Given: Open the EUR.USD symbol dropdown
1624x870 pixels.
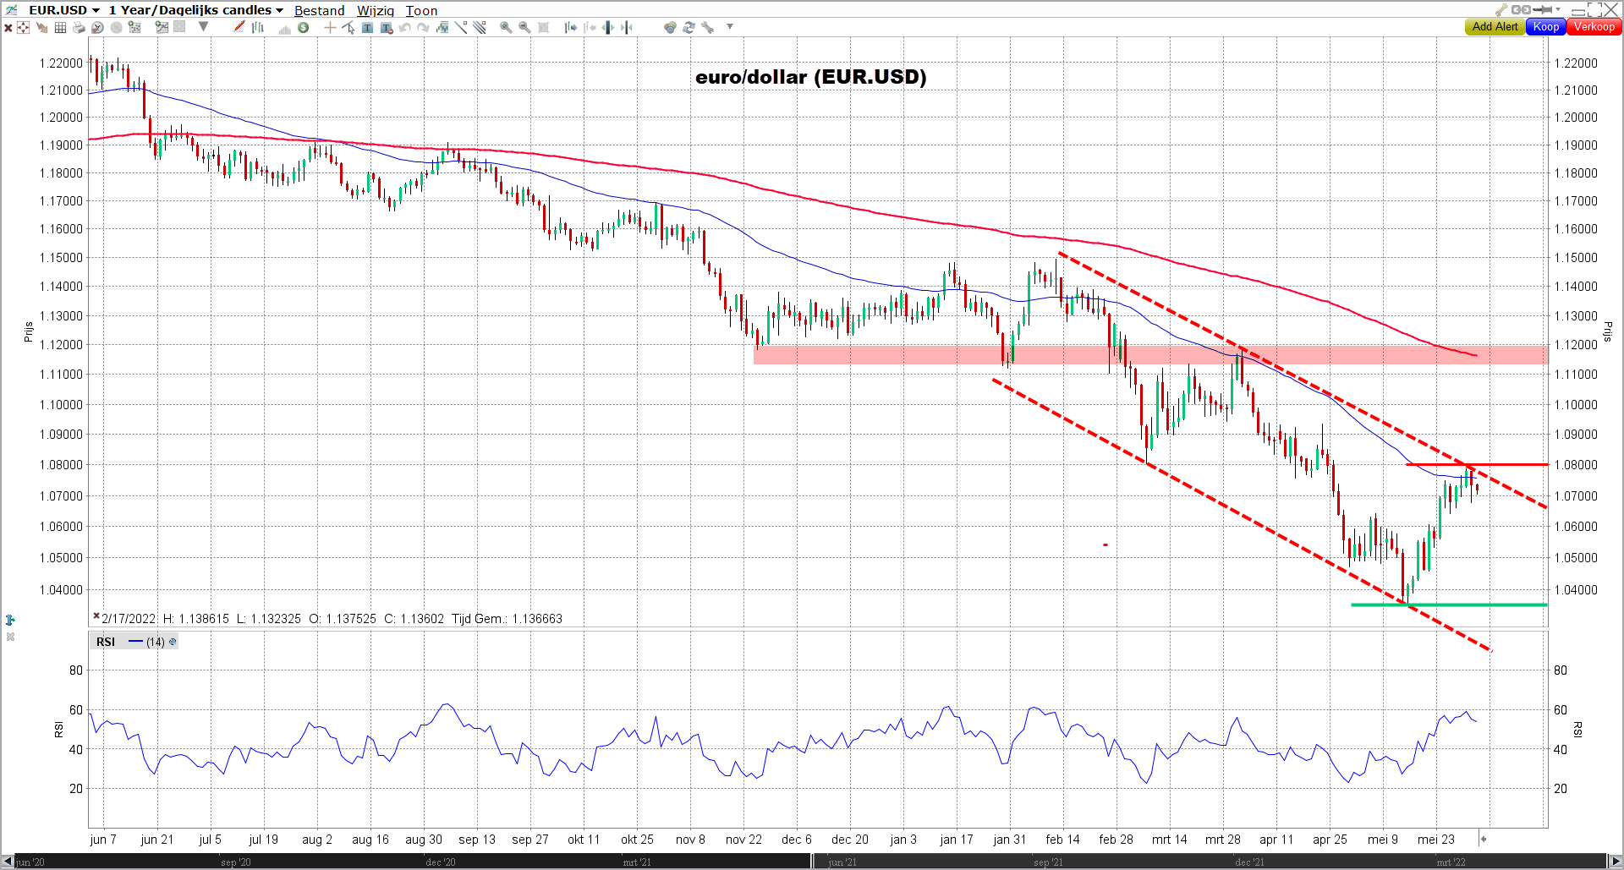Looking at the screenshot, I should point(96,11).
